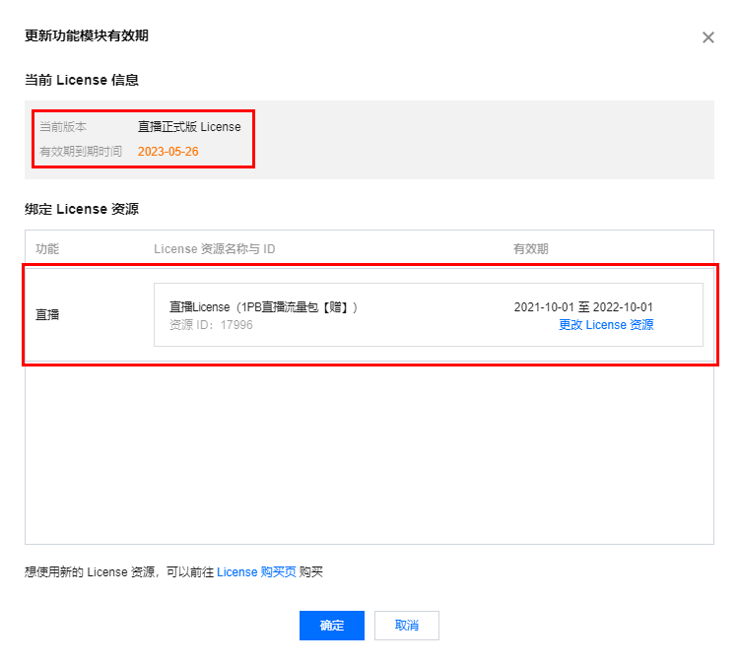Open the License 购买页 link
Screen dimensions: 739x665
click(256, 571)
